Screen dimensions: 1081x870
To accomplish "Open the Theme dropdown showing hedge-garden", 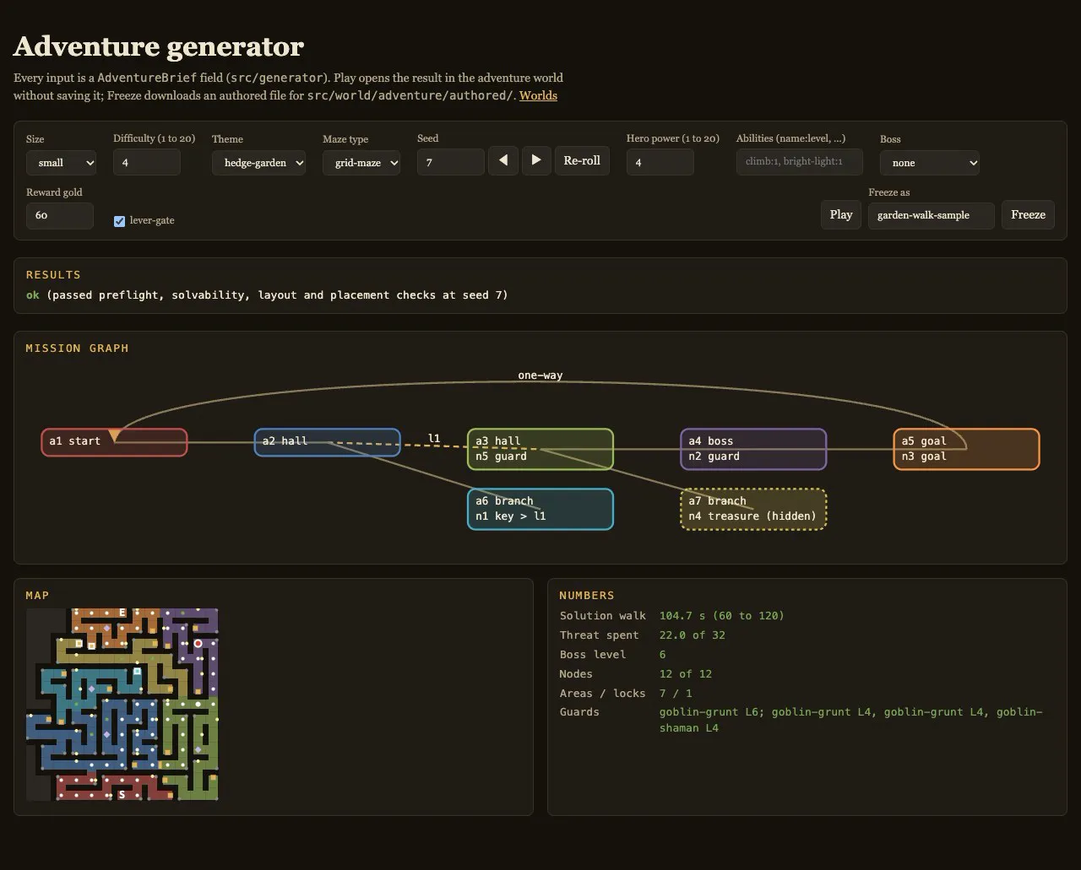I will (258, 162).
